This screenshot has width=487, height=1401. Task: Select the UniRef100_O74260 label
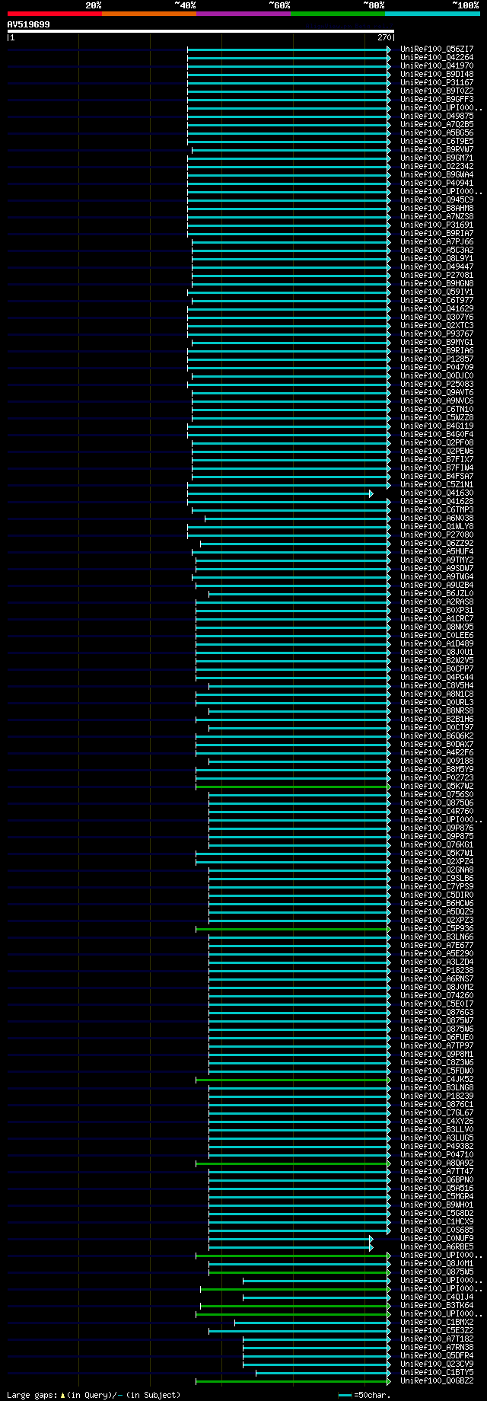coord(437,995)
